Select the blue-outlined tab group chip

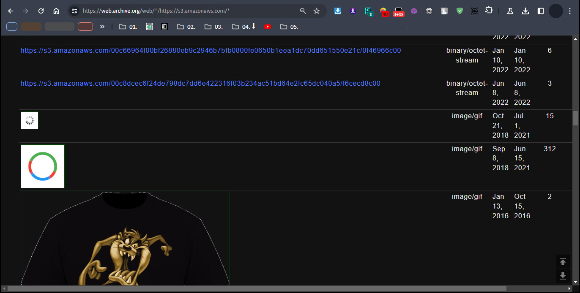pyautogui.click(x=12, y=27)
